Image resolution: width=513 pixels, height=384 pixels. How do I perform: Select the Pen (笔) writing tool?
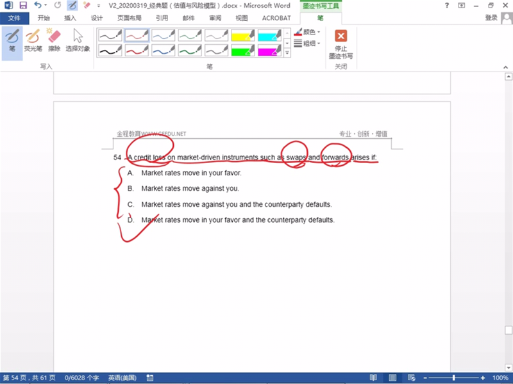(12, 40)
